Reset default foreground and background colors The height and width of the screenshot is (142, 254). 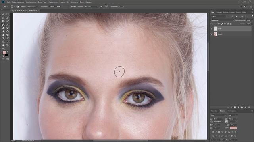(x=4, y=56)
